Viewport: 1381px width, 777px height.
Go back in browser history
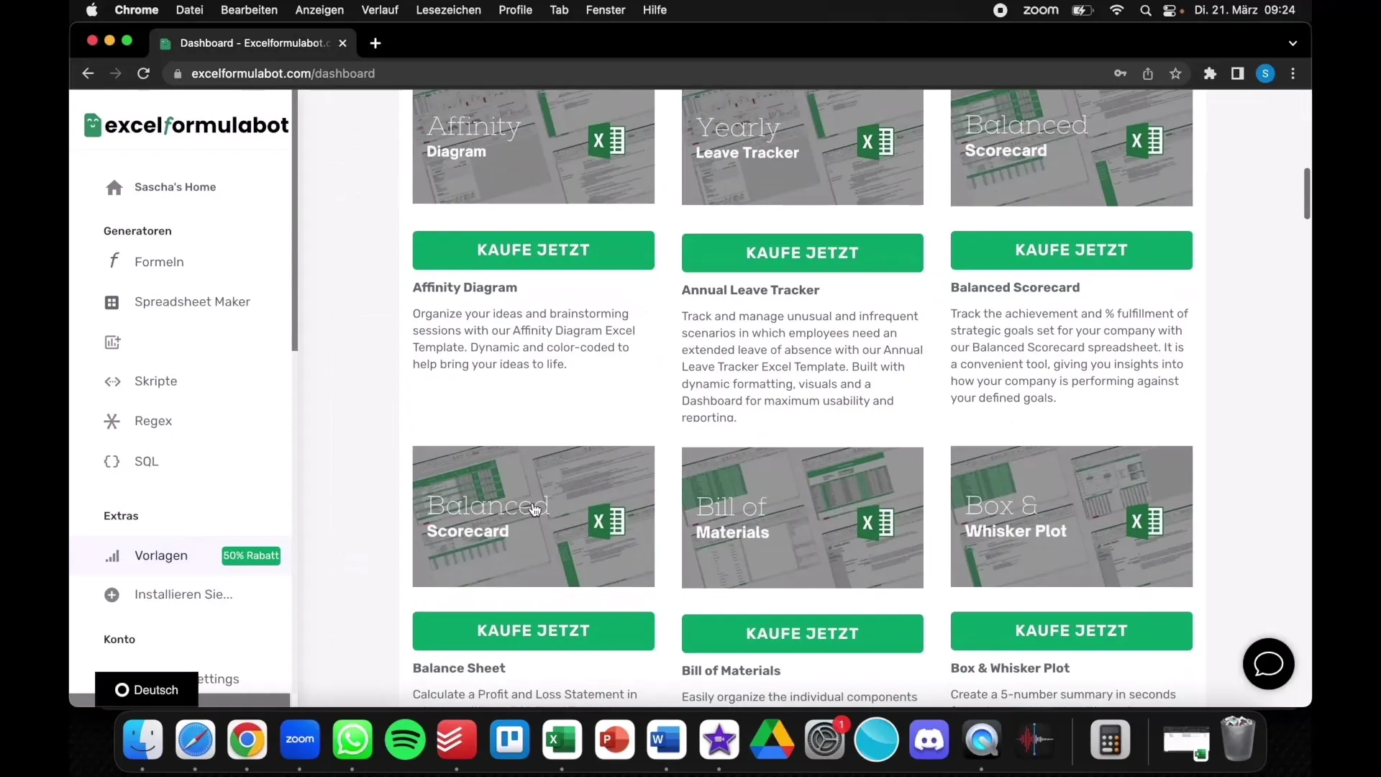tap(88, 73)
